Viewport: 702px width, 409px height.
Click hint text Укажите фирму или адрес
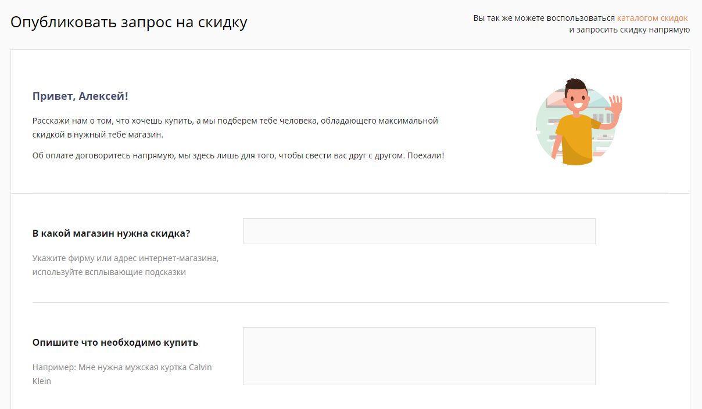point(126,265)
